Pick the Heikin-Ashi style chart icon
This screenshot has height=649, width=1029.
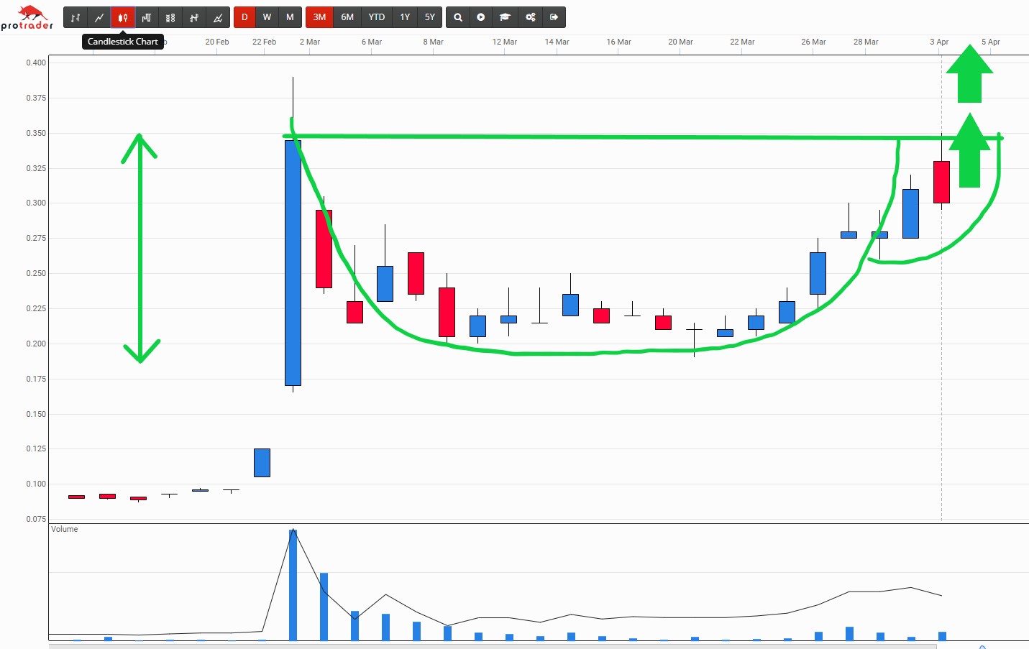[194, 17]
